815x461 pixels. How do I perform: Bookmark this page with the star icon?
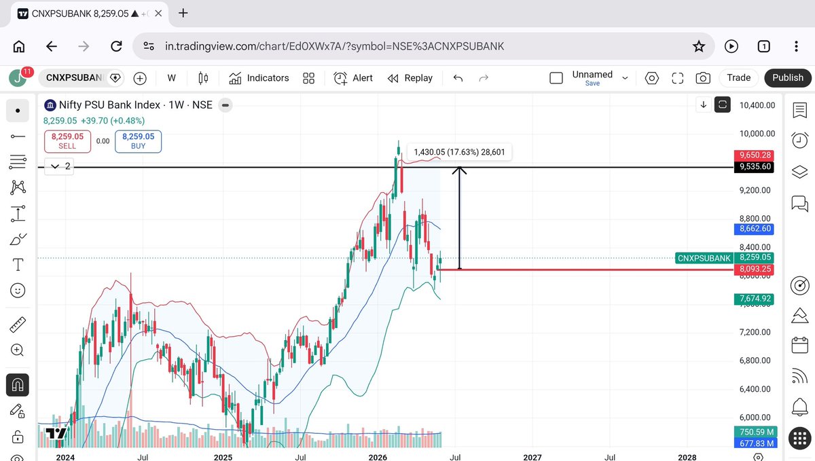(698, 46)
